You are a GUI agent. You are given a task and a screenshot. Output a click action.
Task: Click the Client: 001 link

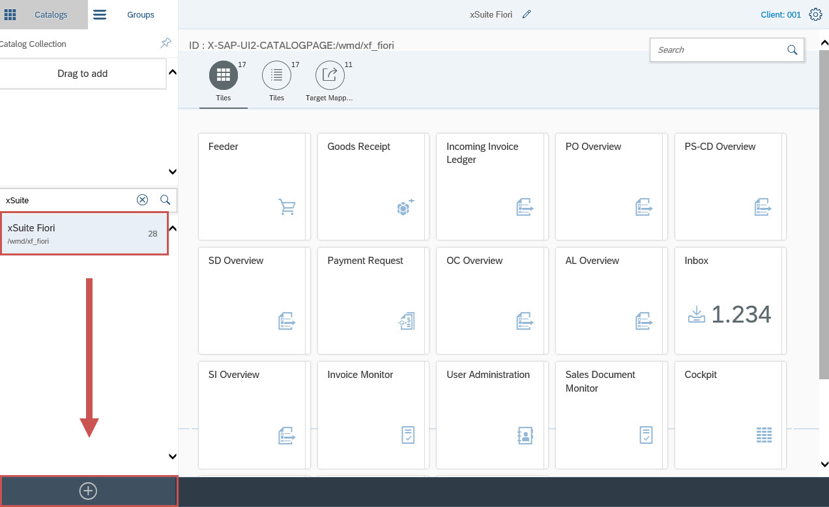coord(780,14)
